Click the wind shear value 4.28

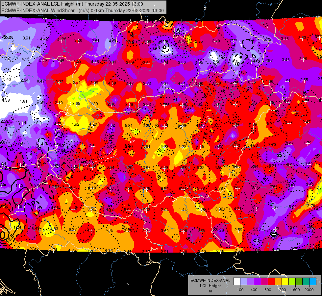click(183, 231)
